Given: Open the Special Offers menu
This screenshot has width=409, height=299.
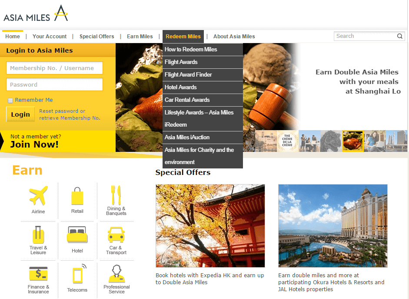Looking at the screenshot, I should [x=97, y=37].
